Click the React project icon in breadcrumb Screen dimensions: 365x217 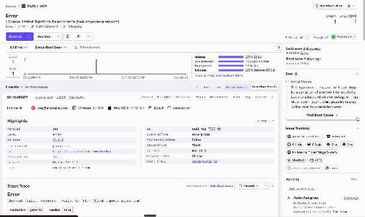[23, 6]
